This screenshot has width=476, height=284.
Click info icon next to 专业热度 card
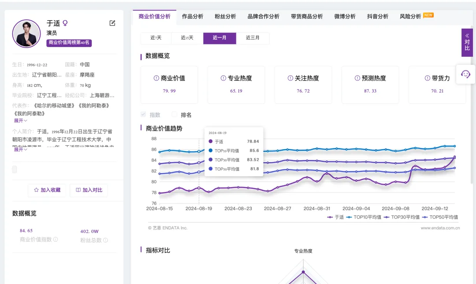(x=223, y=78)
